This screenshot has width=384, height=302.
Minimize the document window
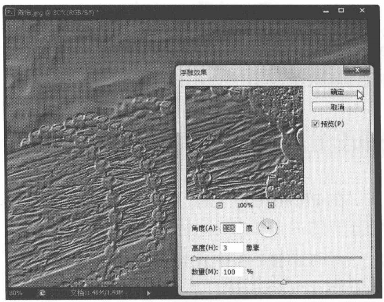[x=326, y=11]
